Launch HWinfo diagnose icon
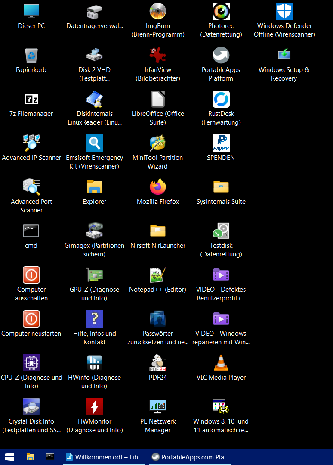This screenshot has width=333, height=465. click(94, 362)
